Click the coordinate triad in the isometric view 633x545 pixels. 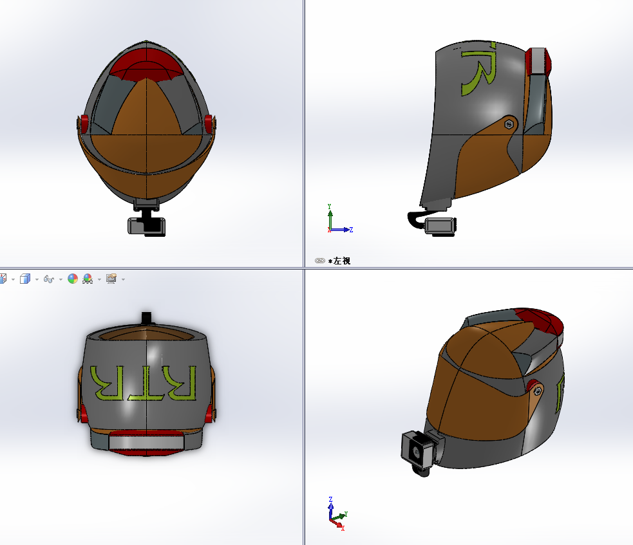[x=337, y=513]
